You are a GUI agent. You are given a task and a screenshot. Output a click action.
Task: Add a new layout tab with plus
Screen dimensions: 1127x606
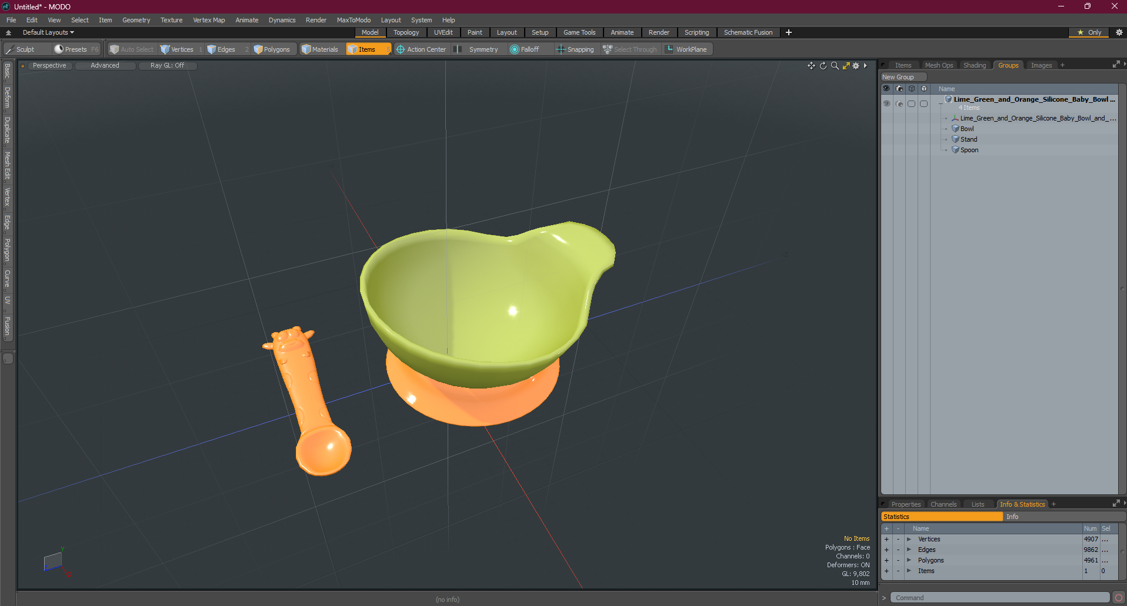(789, 32)
